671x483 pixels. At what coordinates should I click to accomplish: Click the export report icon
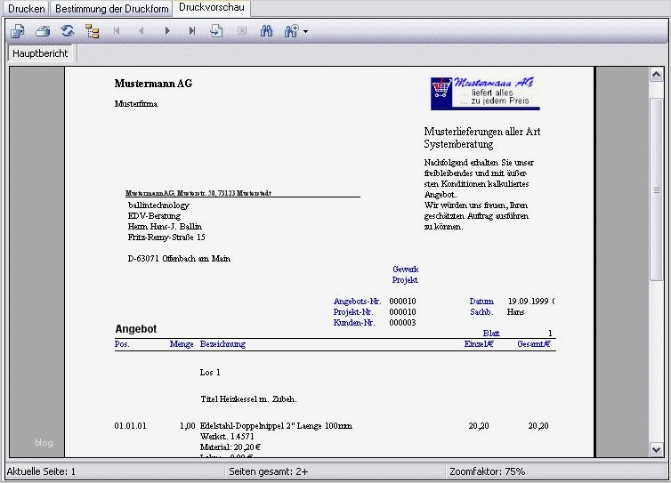(18, 31)
